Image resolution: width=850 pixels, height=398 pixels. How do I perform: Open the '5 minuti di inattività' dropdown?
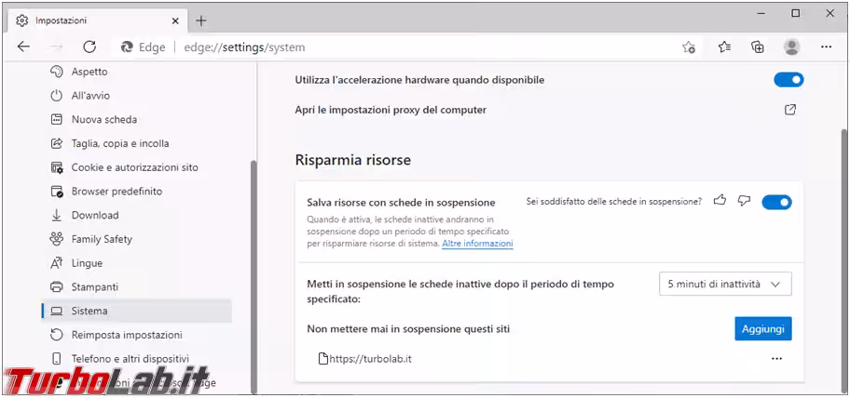pos(724,285)
